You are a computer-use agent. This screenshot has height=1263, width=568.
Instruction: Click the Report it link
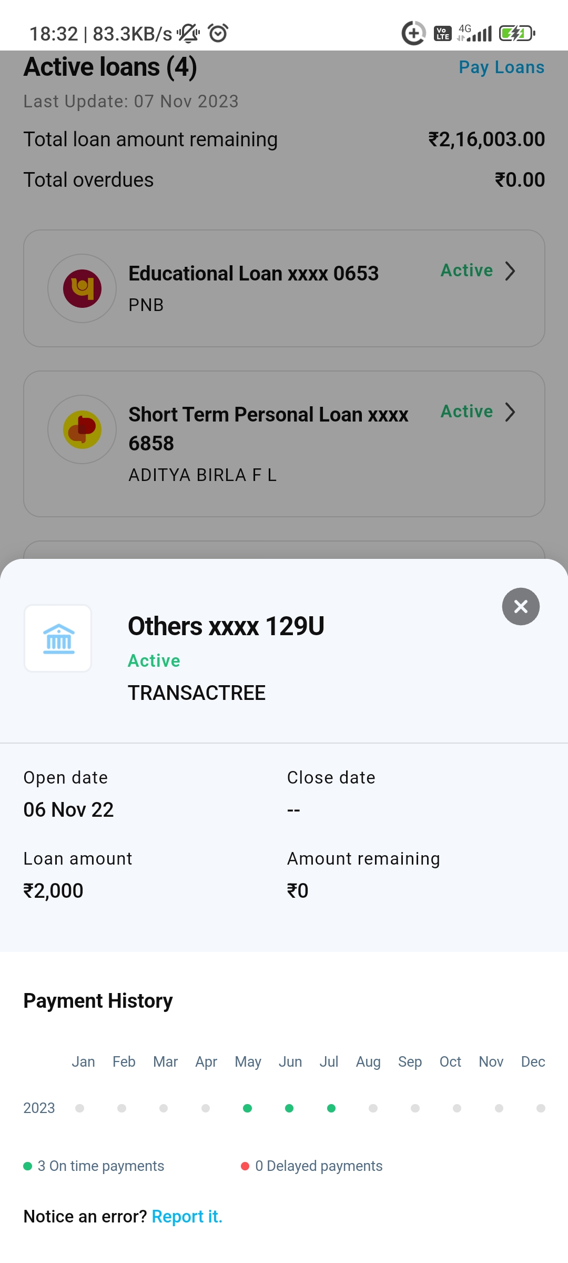[x=187, y=1217]
